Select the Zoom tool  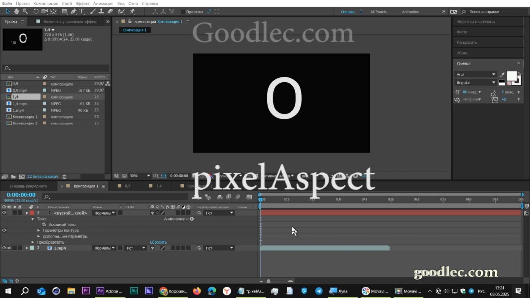tap(25, 11)
